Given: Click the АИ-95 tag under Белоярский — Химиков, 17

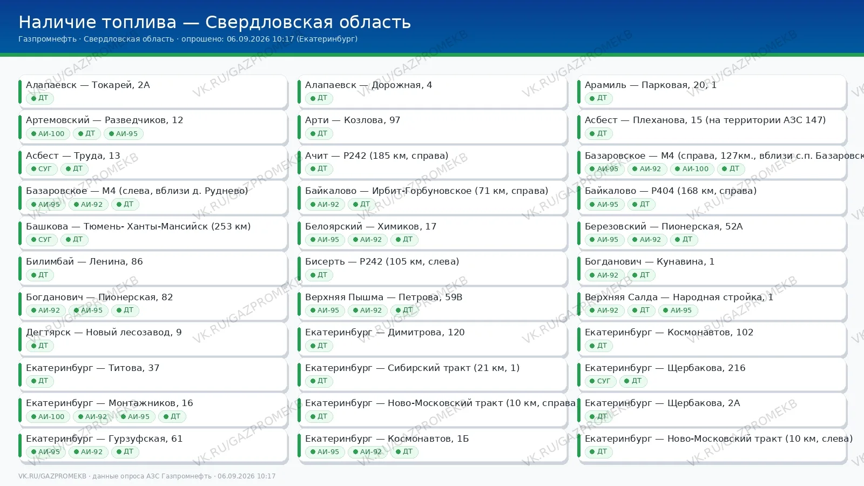Looking at the screenshot, I should tap(325, 240).
